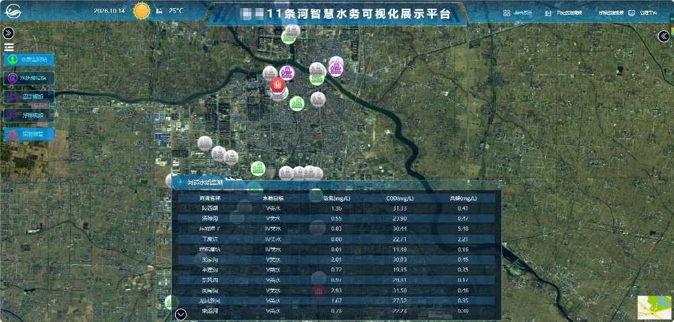Collapse the river water quality table panel
Screen dimensions: 674x322
(x=181, y=315)
